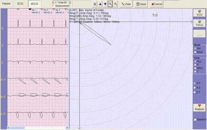Select QRS view radio option
The image size is (207, 130).
pyautogui.click(x=195, y=68)
